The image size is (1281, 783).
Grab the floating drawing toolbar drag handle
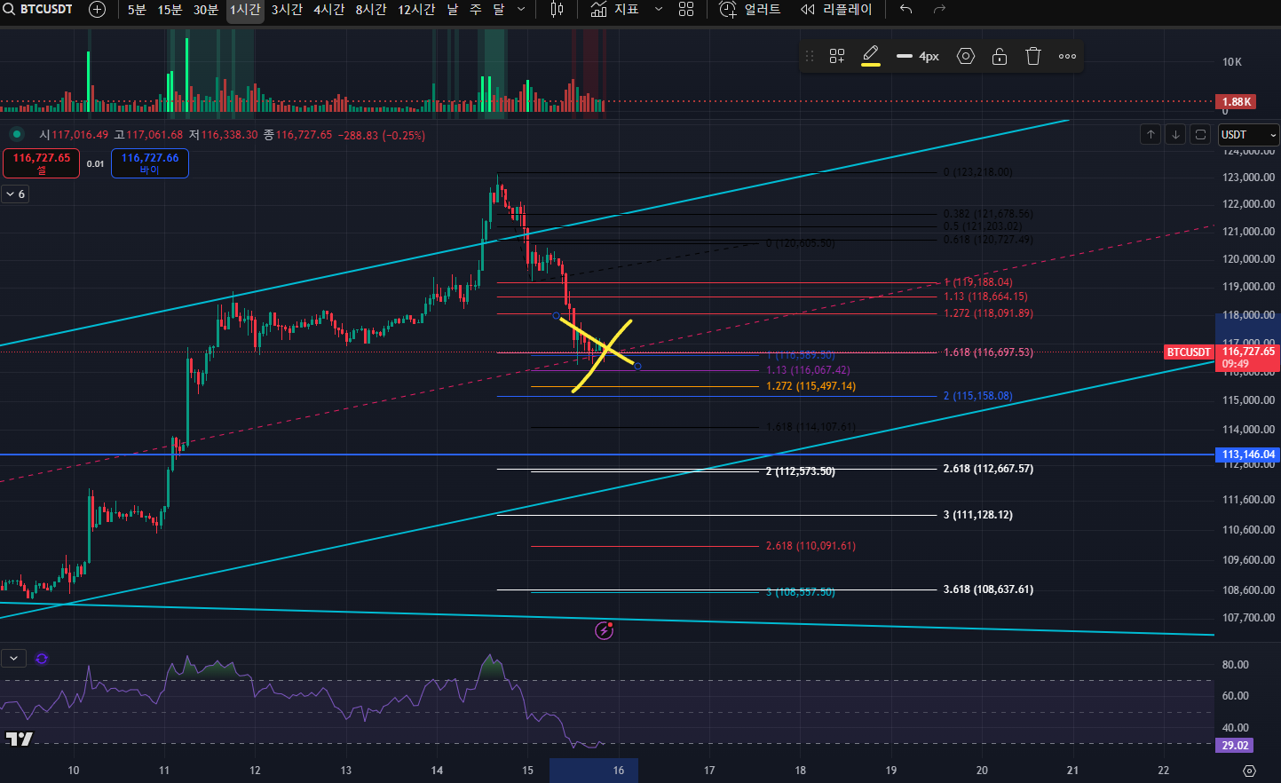click(x=809, y=56)
